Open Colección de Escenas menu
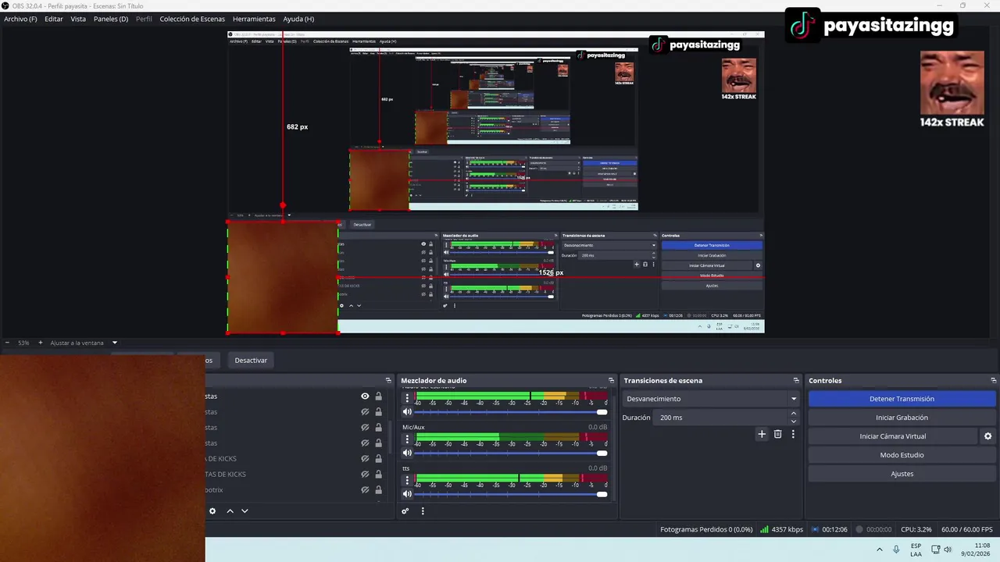The height and width of the screenshot is (562, 1000). [192, 19]
